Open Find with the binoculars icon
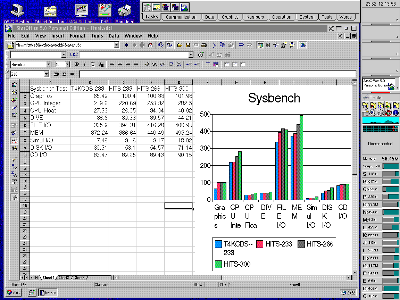 pyautogui.click(x=14, y=148)
